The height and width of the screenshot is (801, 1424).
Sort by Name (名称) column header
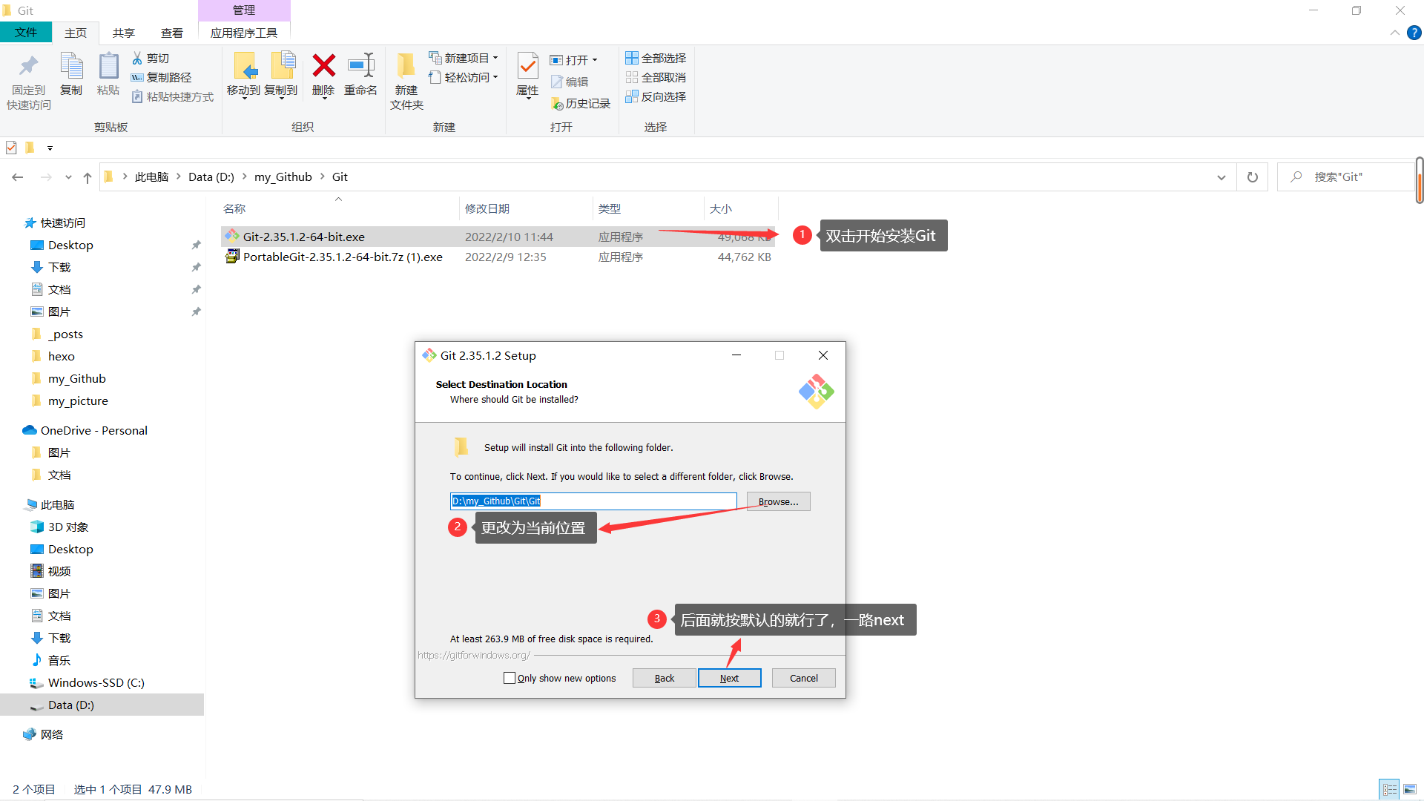(234, 209)
